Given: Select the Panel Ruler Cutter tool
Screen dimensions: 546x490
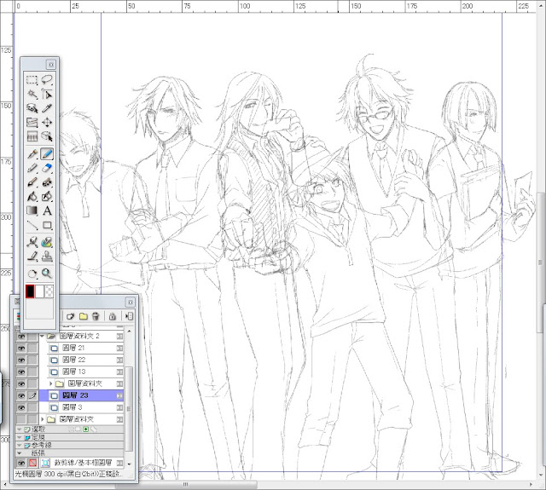Looking at the screenshot, I should click(x=32, y=123).
